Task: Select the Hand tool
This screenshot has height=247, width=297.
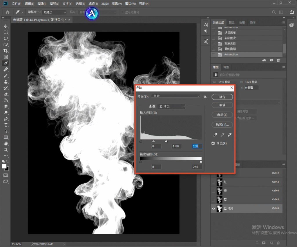Action: tap(6, 143)
